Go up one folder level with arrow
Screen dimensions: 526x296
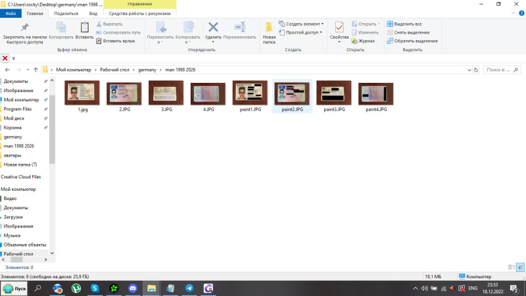click(34, 69)
